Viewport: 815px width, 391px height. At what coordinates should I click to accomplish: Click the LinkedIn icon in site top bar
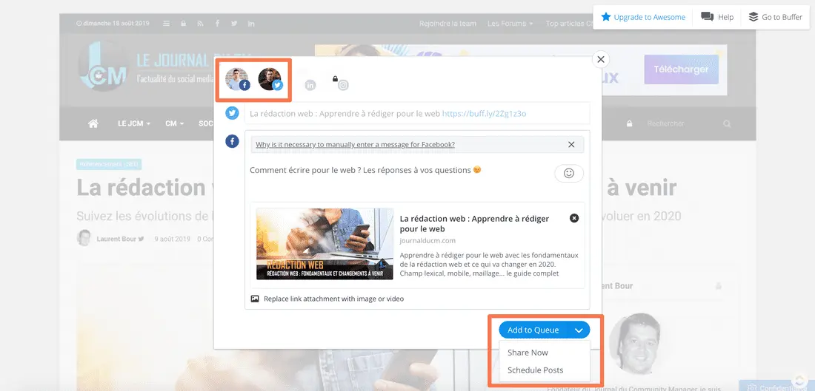252,24
